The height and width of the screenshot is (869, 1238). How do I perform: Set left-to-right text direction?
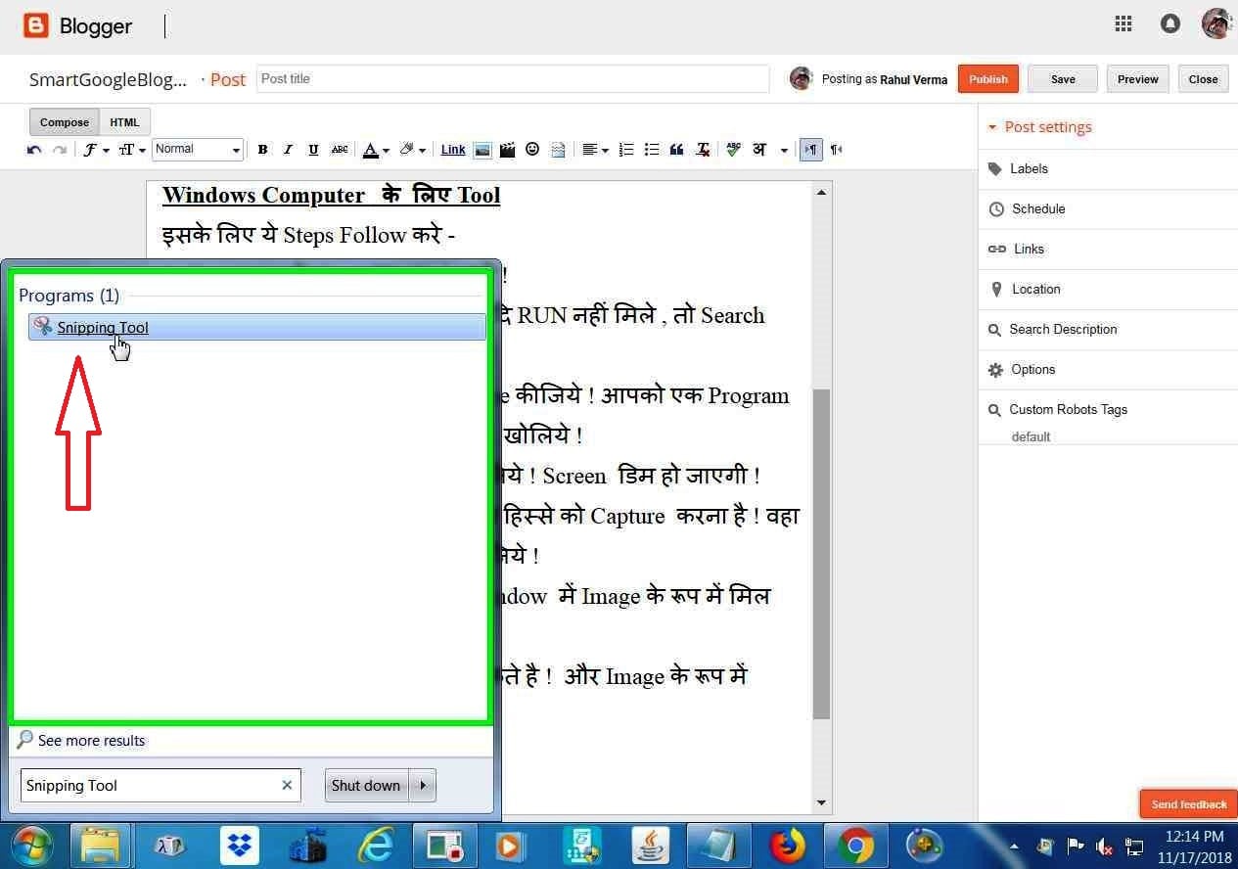point(810,150)
